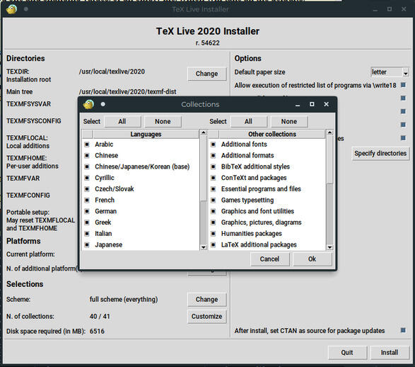Click Other collections scroll-up arrow
Screen dimensions: 415x367
tap(329, 132)
